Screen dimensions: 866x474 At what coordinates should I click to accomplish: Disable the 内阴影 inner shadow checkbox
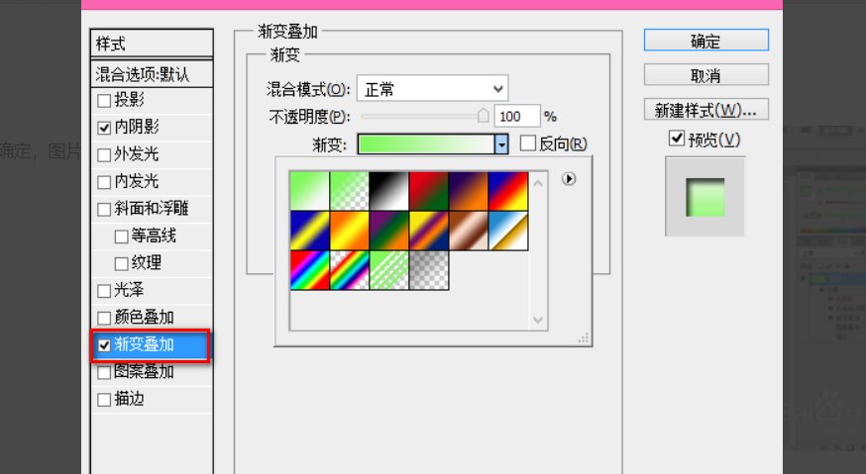point(104,128)
